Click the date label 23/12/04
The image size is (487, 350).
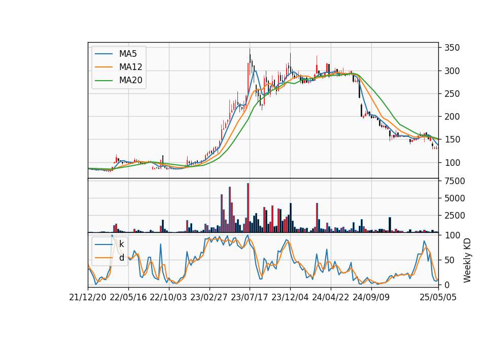tap(290, 297)
